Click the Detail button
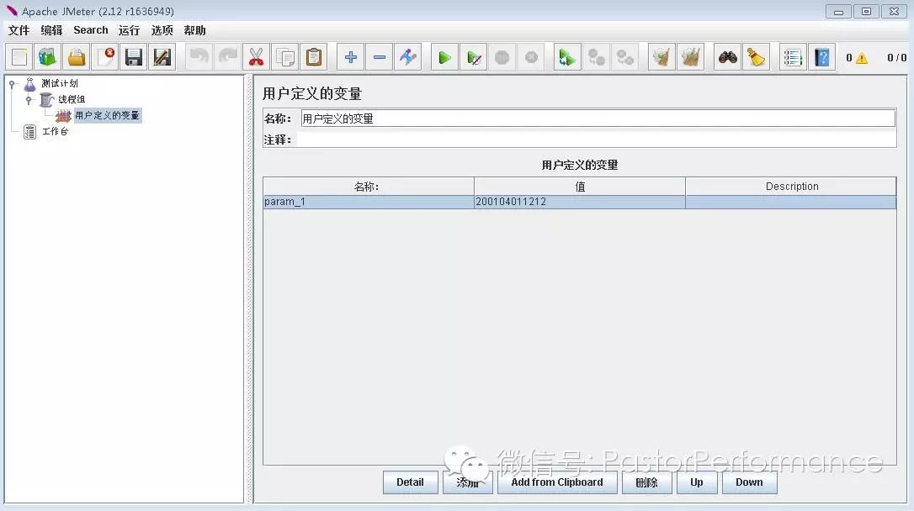Image resolution: width=914 pixels, height=511 pixels. (x=411, y=482)
